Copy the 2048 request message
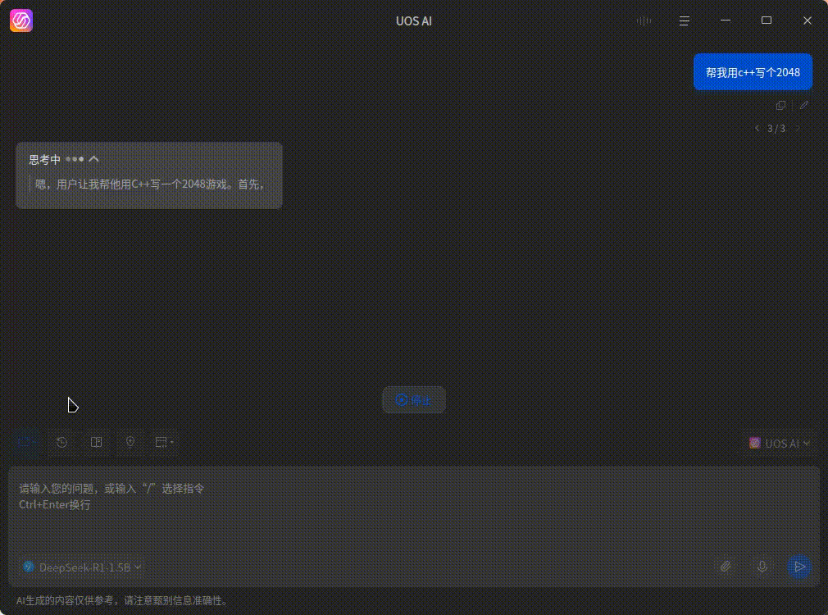This screenshot has height=615, width=828. 780,105
